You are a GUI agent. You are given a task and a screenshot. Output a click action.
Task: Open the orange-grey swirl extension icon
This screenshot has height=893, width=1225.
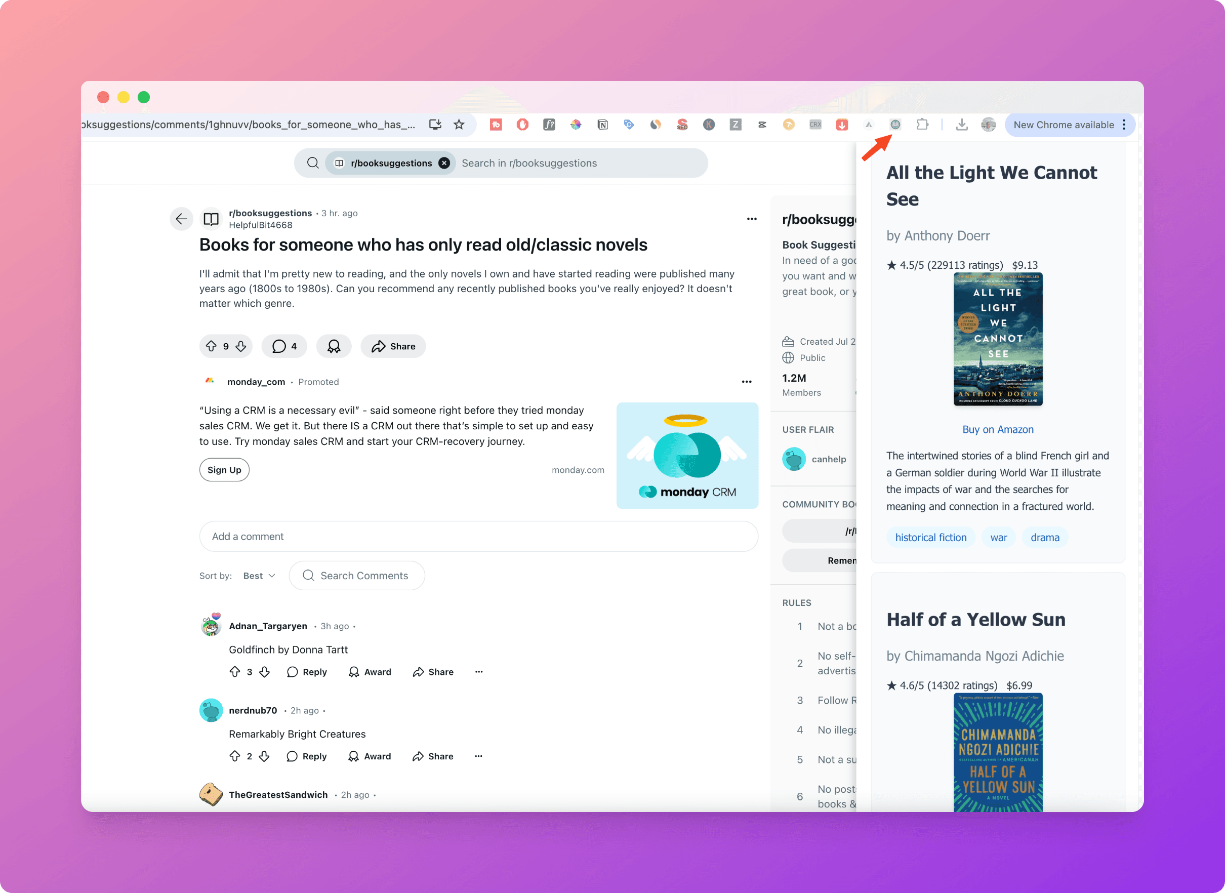click(656, 125)
